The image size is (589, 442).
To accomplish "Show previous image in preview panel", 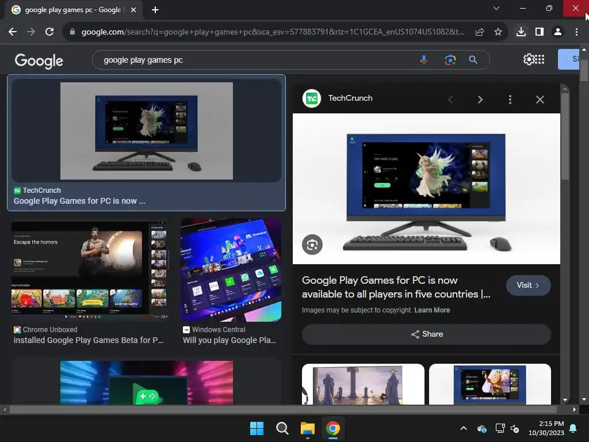I will point(450,100).
